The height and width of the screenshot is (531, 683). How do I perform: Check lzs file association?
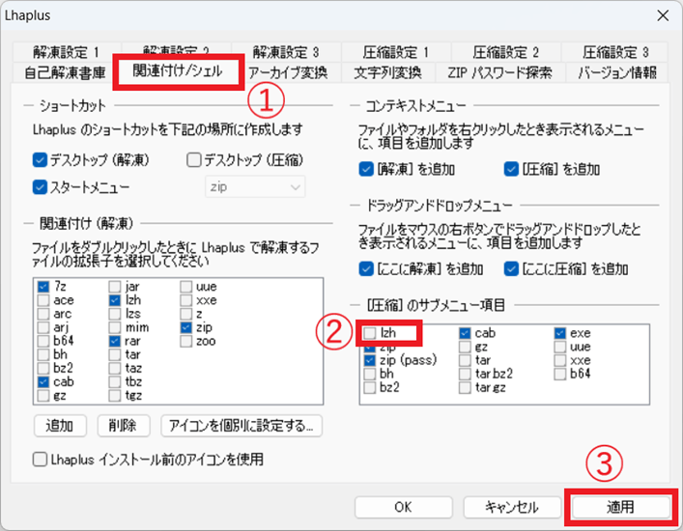(115, 314)
